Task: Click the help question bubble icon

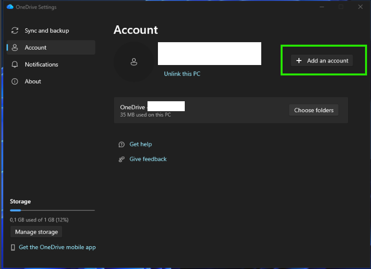Action: [x=121, y=144]
